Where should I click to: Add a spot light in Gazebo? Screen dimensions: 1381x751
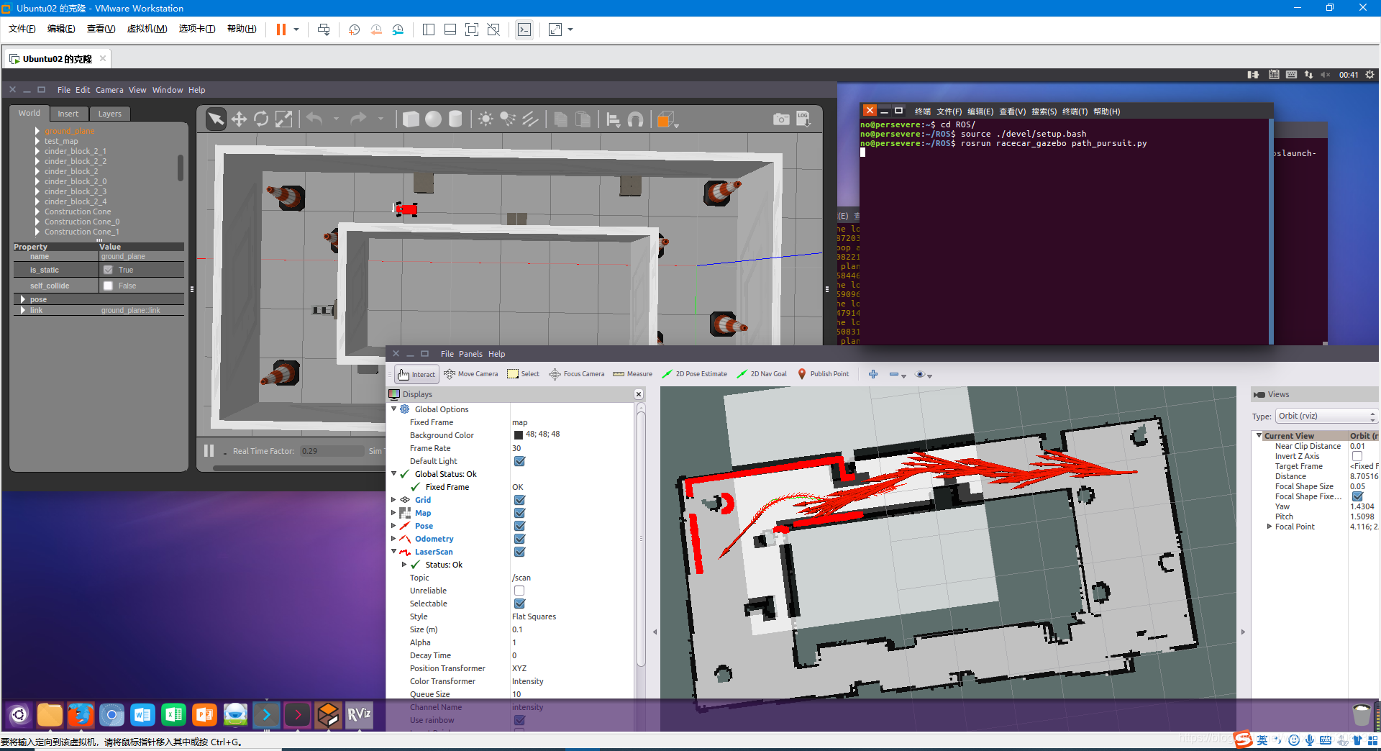[508, 119]
